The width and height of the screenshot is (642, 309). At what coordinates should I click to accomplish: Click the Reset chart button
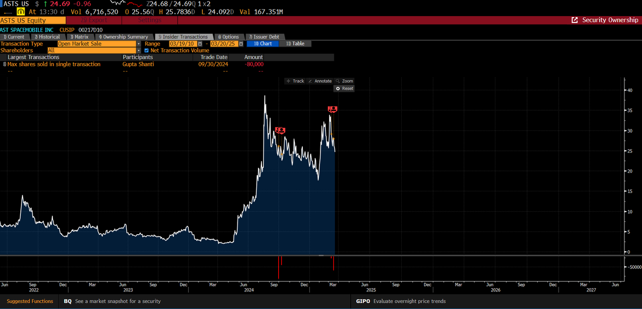click(x=344, y=88)
